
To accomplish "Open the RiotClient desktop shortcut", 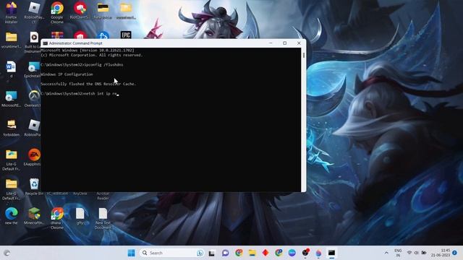I will click(x=80, y=11).
